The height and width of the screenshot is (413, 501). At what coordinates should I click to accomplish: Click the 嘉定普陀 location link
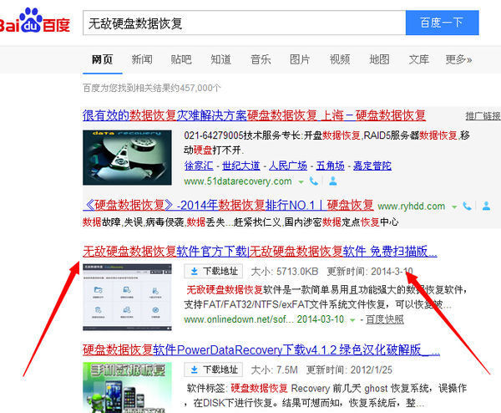tap(372, 166)
